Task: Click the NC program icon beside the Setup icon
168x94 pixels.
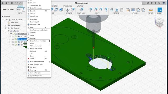Action: 23,10
